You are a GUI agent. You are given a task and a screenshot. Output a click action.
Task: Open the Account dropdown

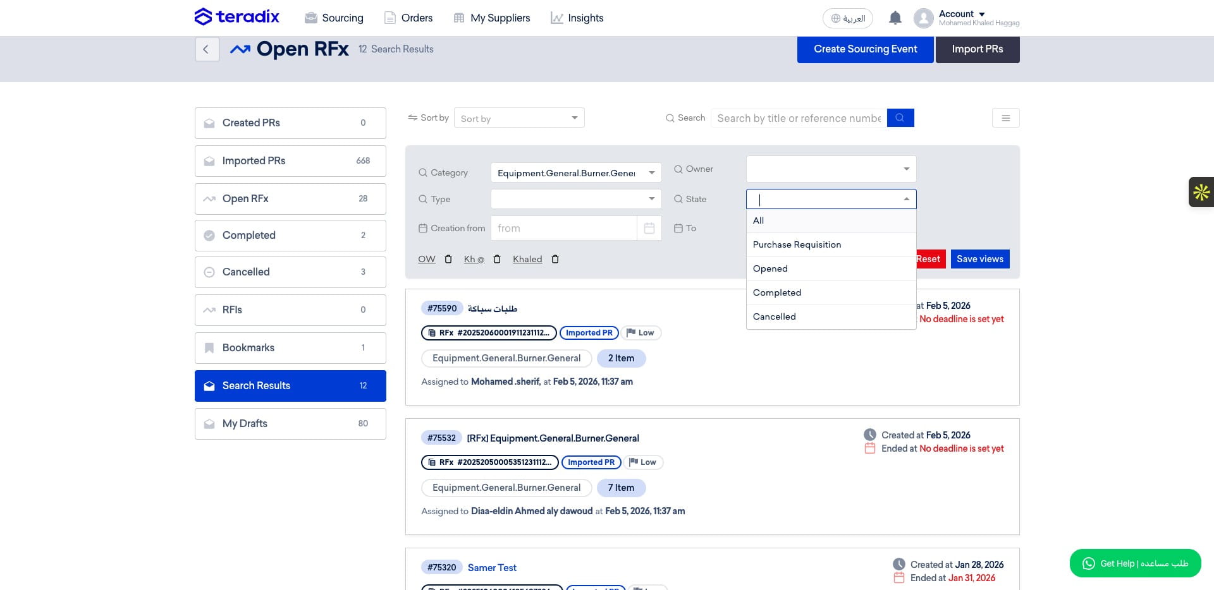pyautogui.click(x=962, y=14)
